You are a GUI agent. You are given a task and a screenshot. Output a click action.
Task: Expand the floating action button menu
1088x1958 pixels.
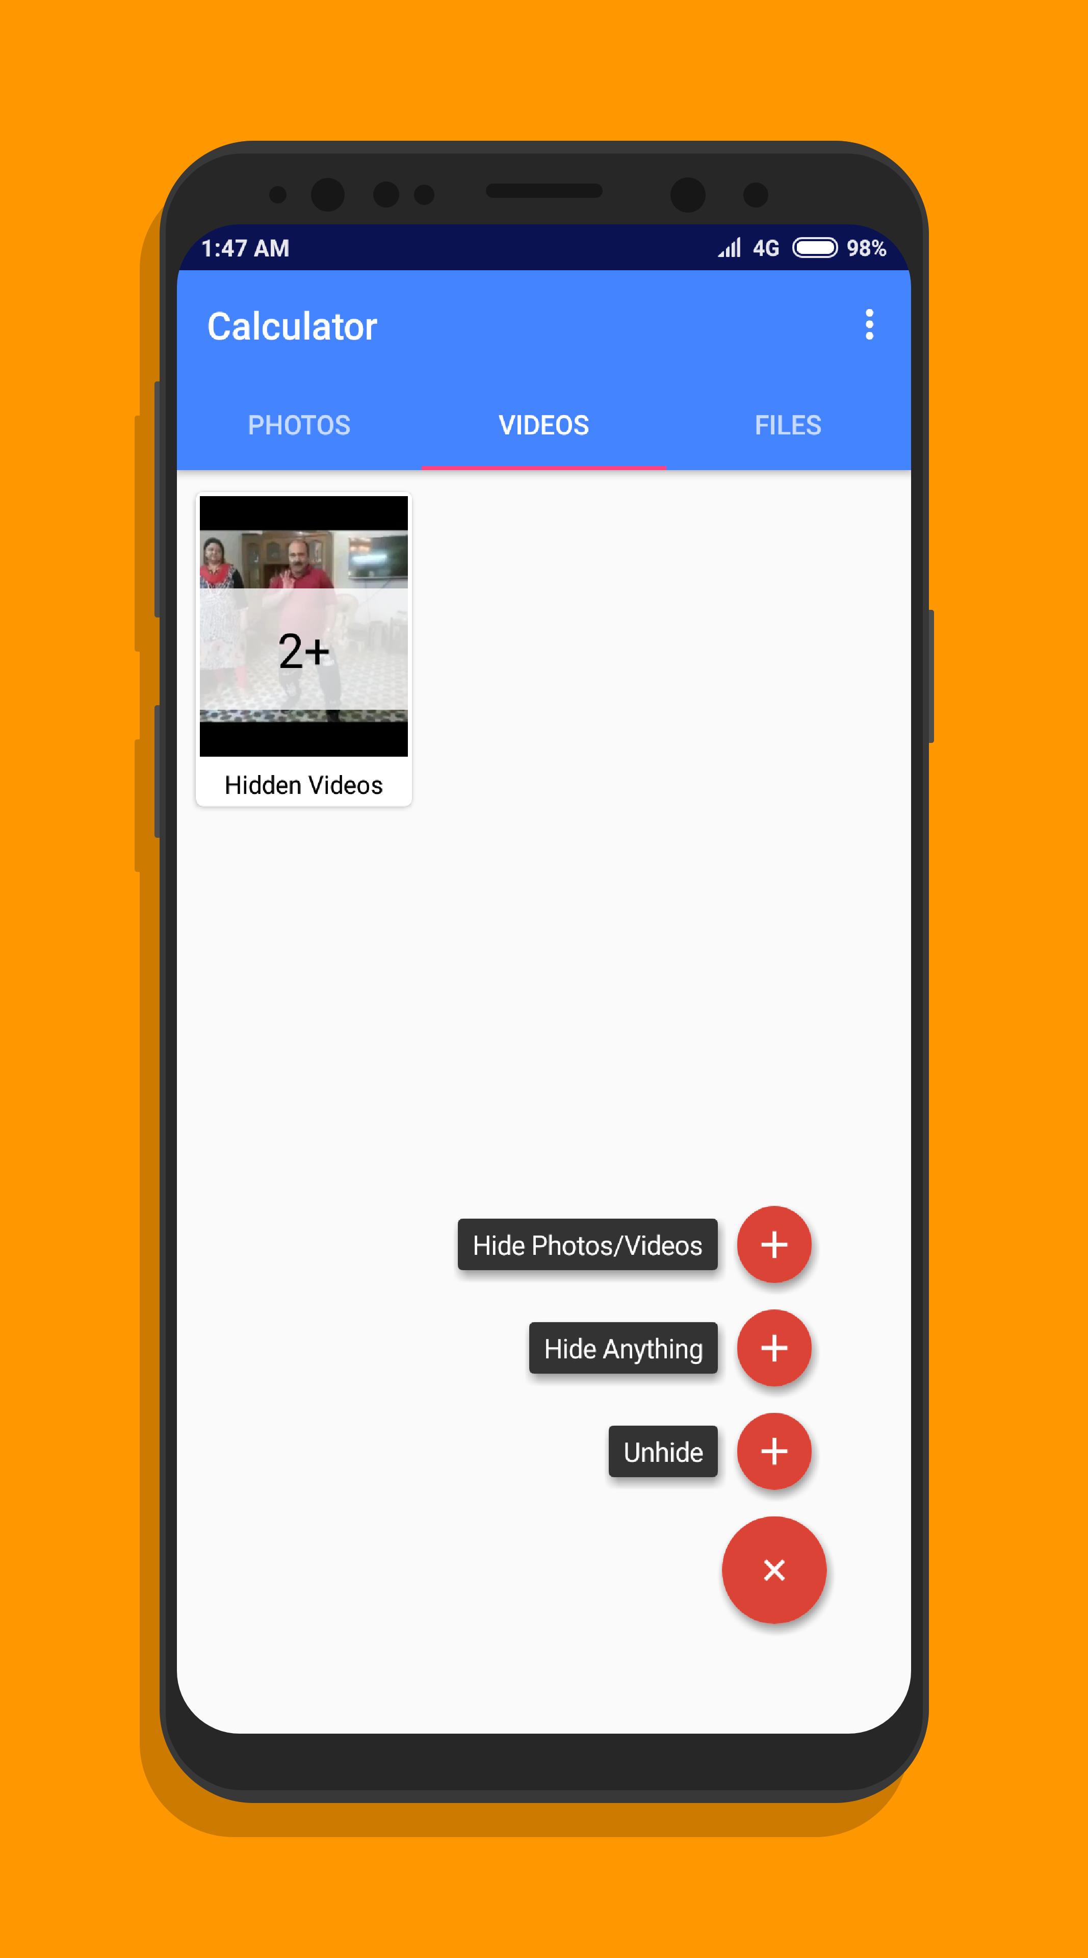(x=776, y=1568)
